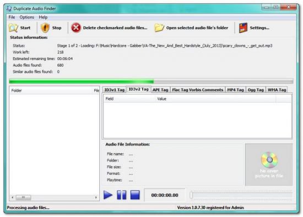Click the File size label in info panel
This screenshot has height=217, width=303.
pyautogui.click(x=114, y=167)
